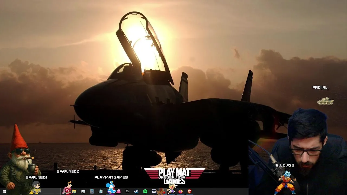Launch the Calculator app from taskbar
Image resolution: width=347 pixels, height=195 pixels.
(92, 191)
